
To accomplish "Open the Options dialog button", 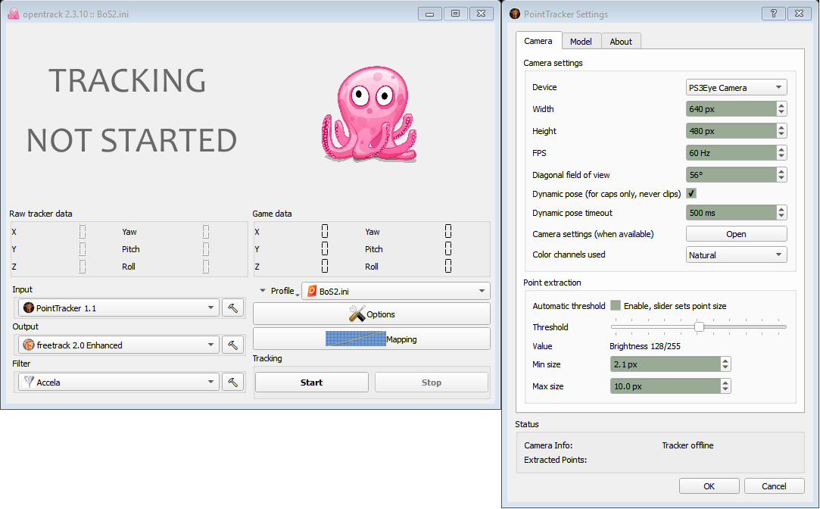I will tap(372, 314).
